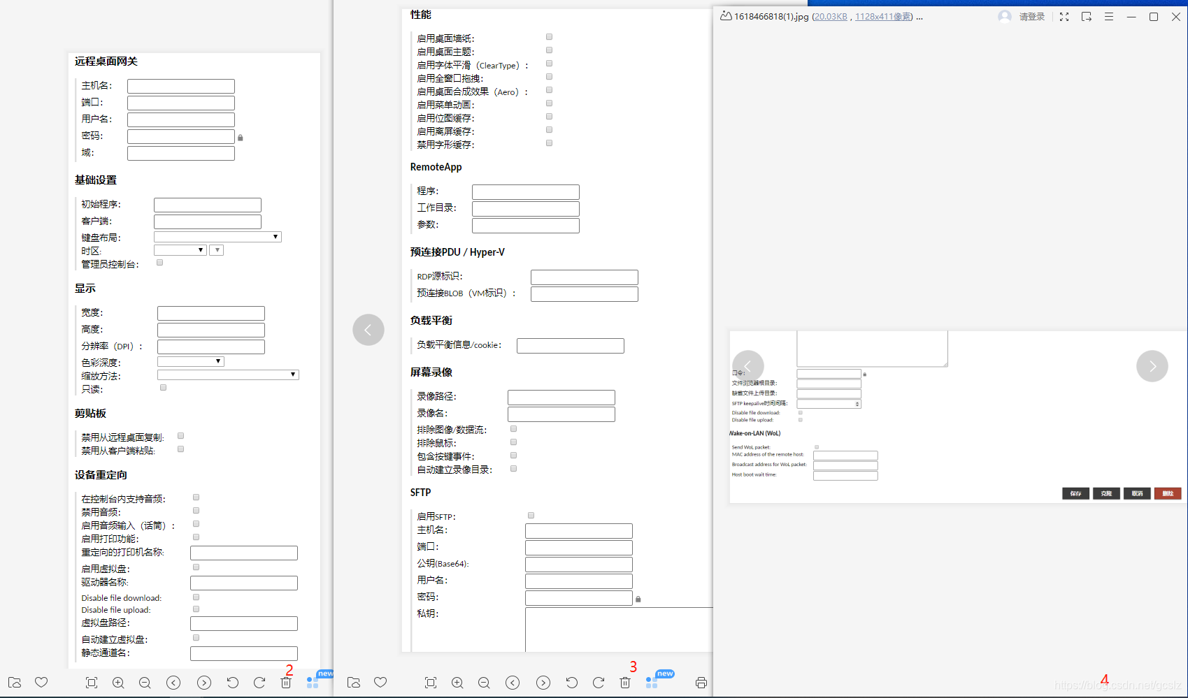Enter fullscreen in the right viewer title bar
1188x698 pixels.
point(1064,17)
